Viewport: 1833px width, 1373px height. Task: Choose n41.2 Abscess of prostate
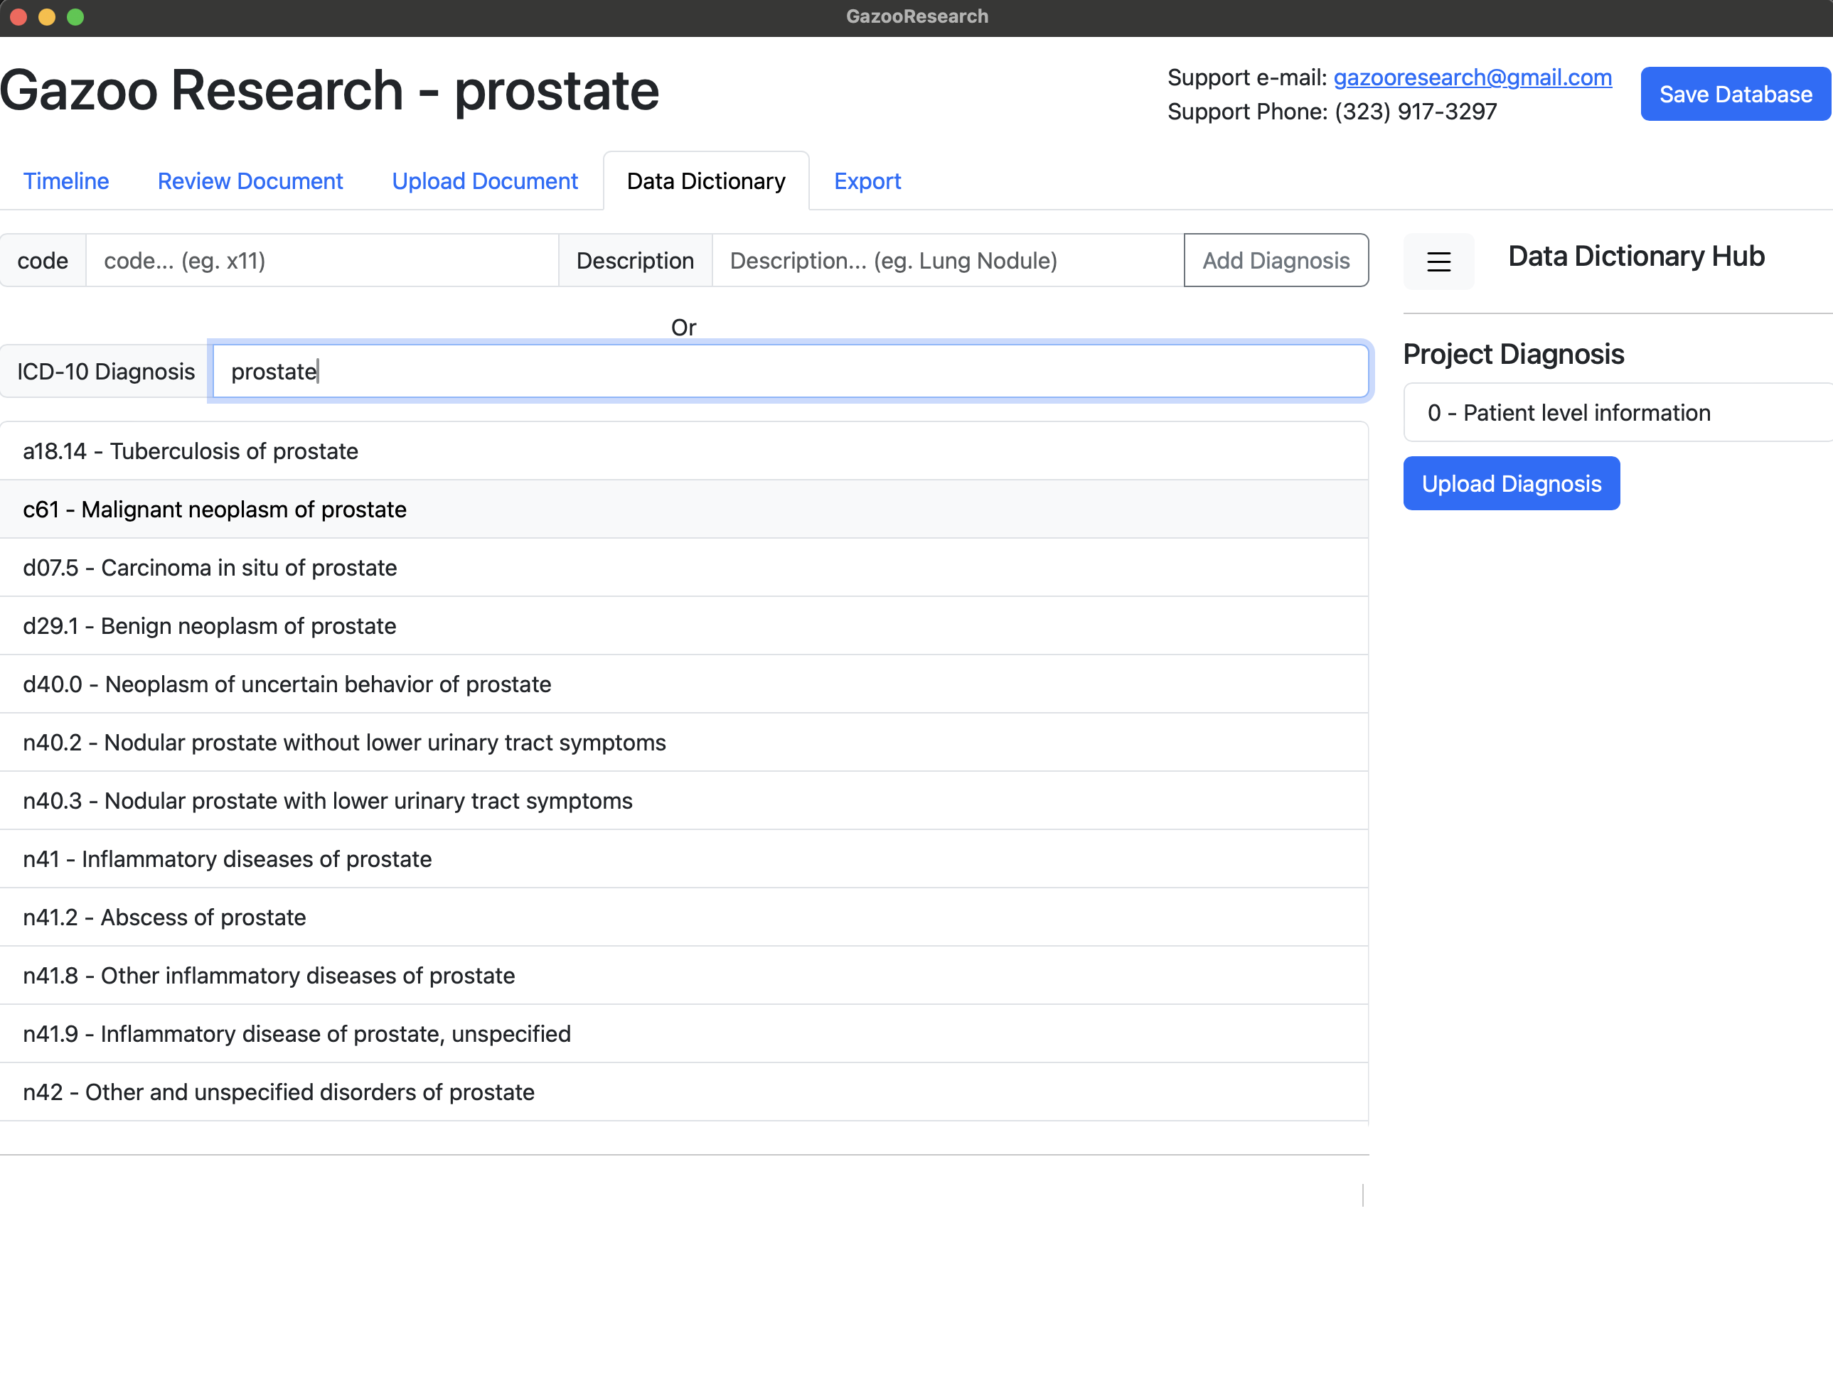164,917
